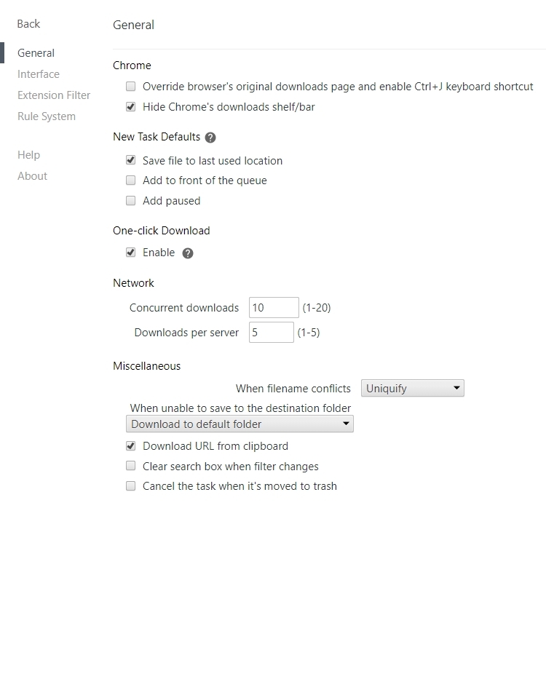The width and height of the screenshot is (546, 682).
Task: Toggle Download URL from clipboard
Action: click(x=130, y=446)
